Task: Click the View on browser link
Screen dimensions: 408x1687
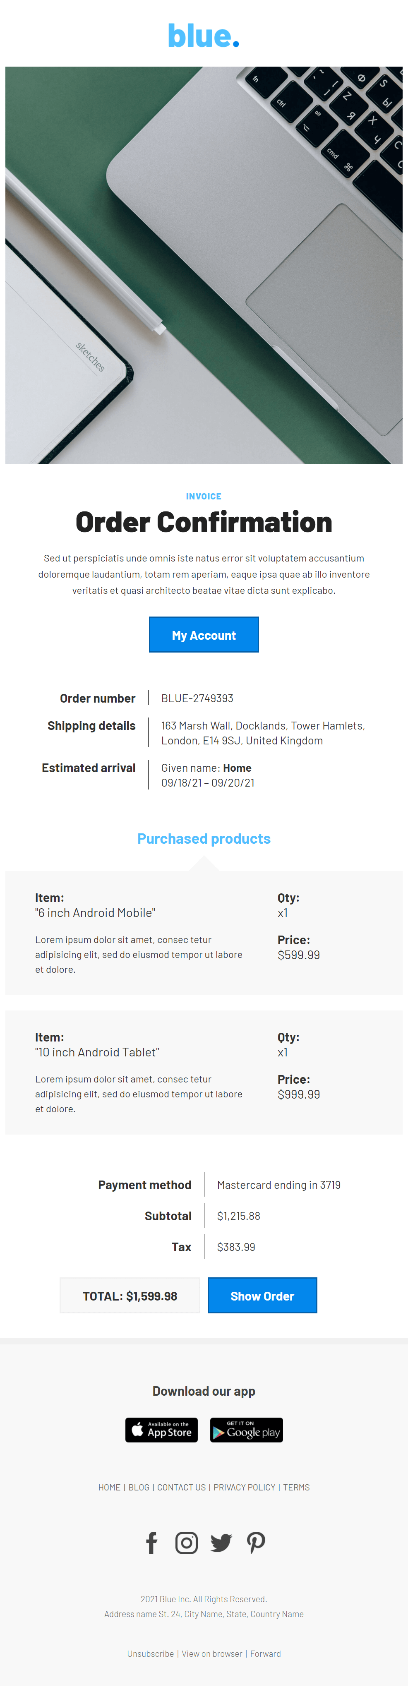Action: tap(212, 1653)
